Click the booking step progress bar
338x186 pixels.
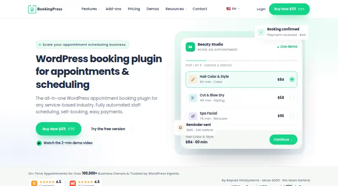click(241, 60)
